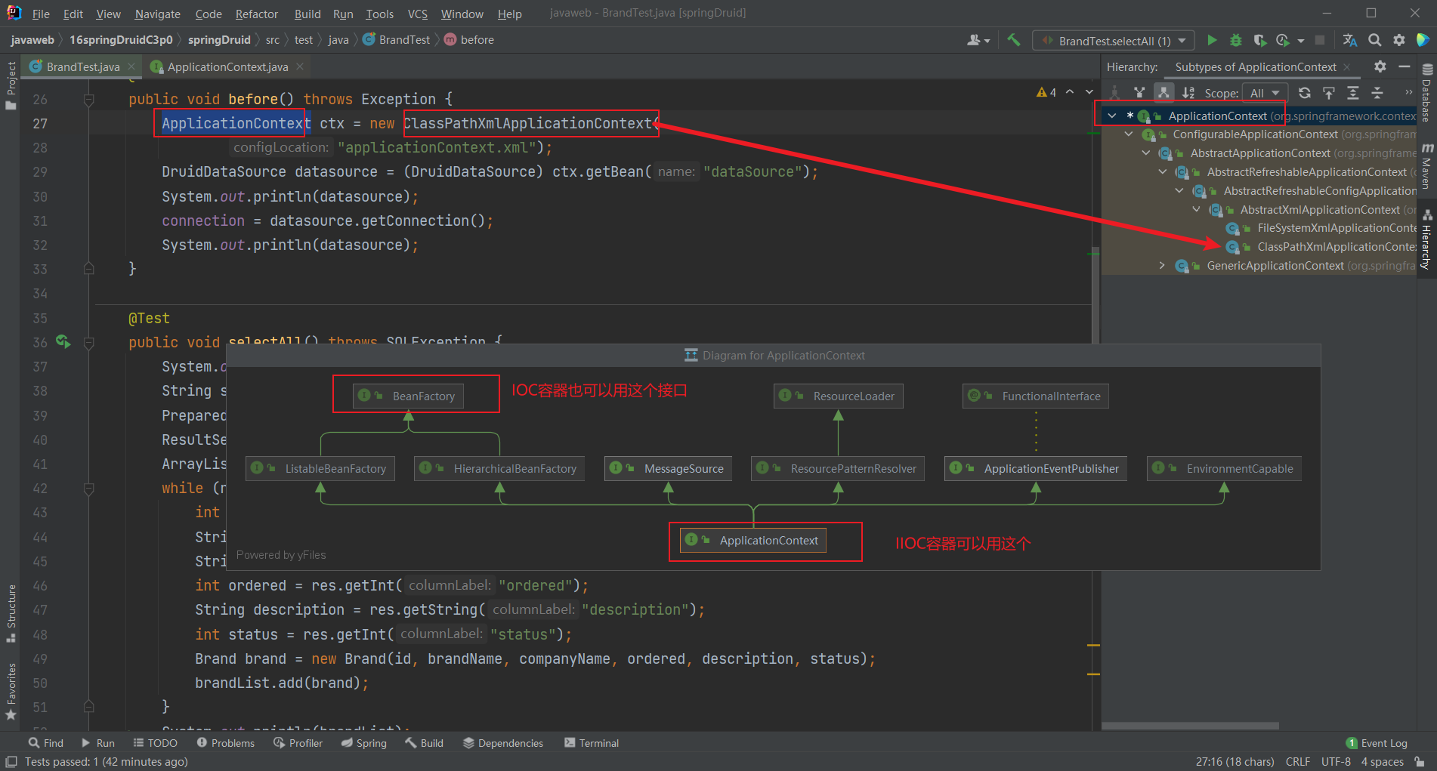Image resolution: width=1437 pixels, height=771 pixels.
Task: Open the Favorites tool window strip button
Action: tap(11, 691)
